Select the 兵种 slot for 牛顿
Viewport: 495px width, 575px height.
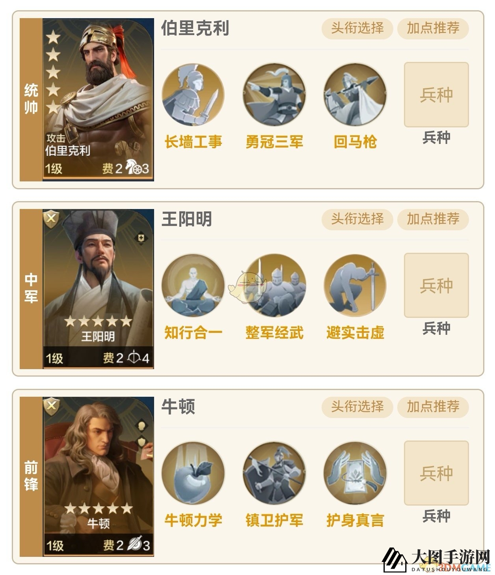(436, 473)
